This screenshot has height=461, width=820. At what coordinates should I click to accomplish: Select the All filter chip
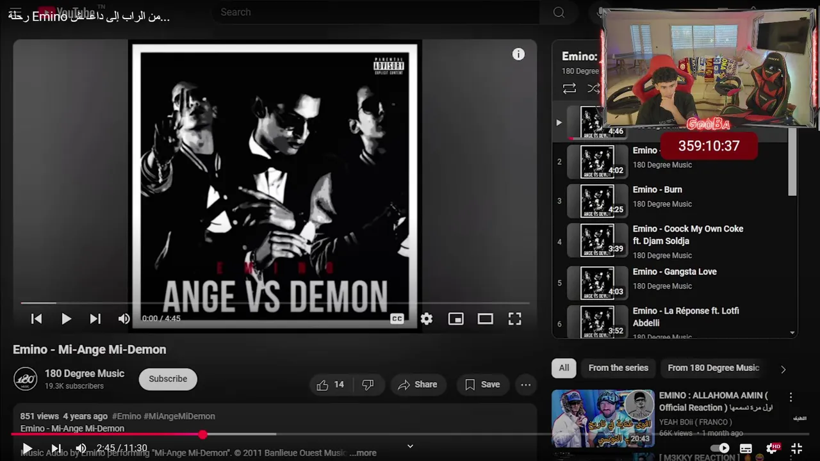coord(564,368)
